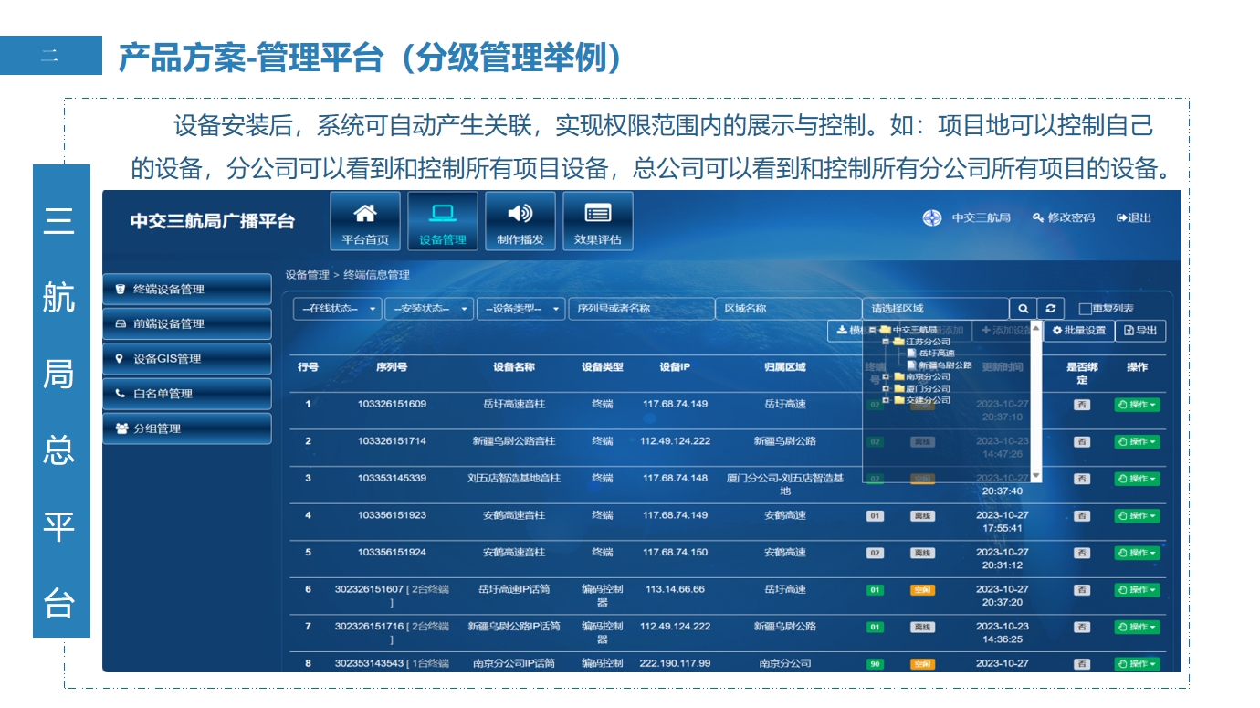Open the --安装状态-- dropdown
1260x708 pixels.
pyautogui.click(x=429, y=309)
